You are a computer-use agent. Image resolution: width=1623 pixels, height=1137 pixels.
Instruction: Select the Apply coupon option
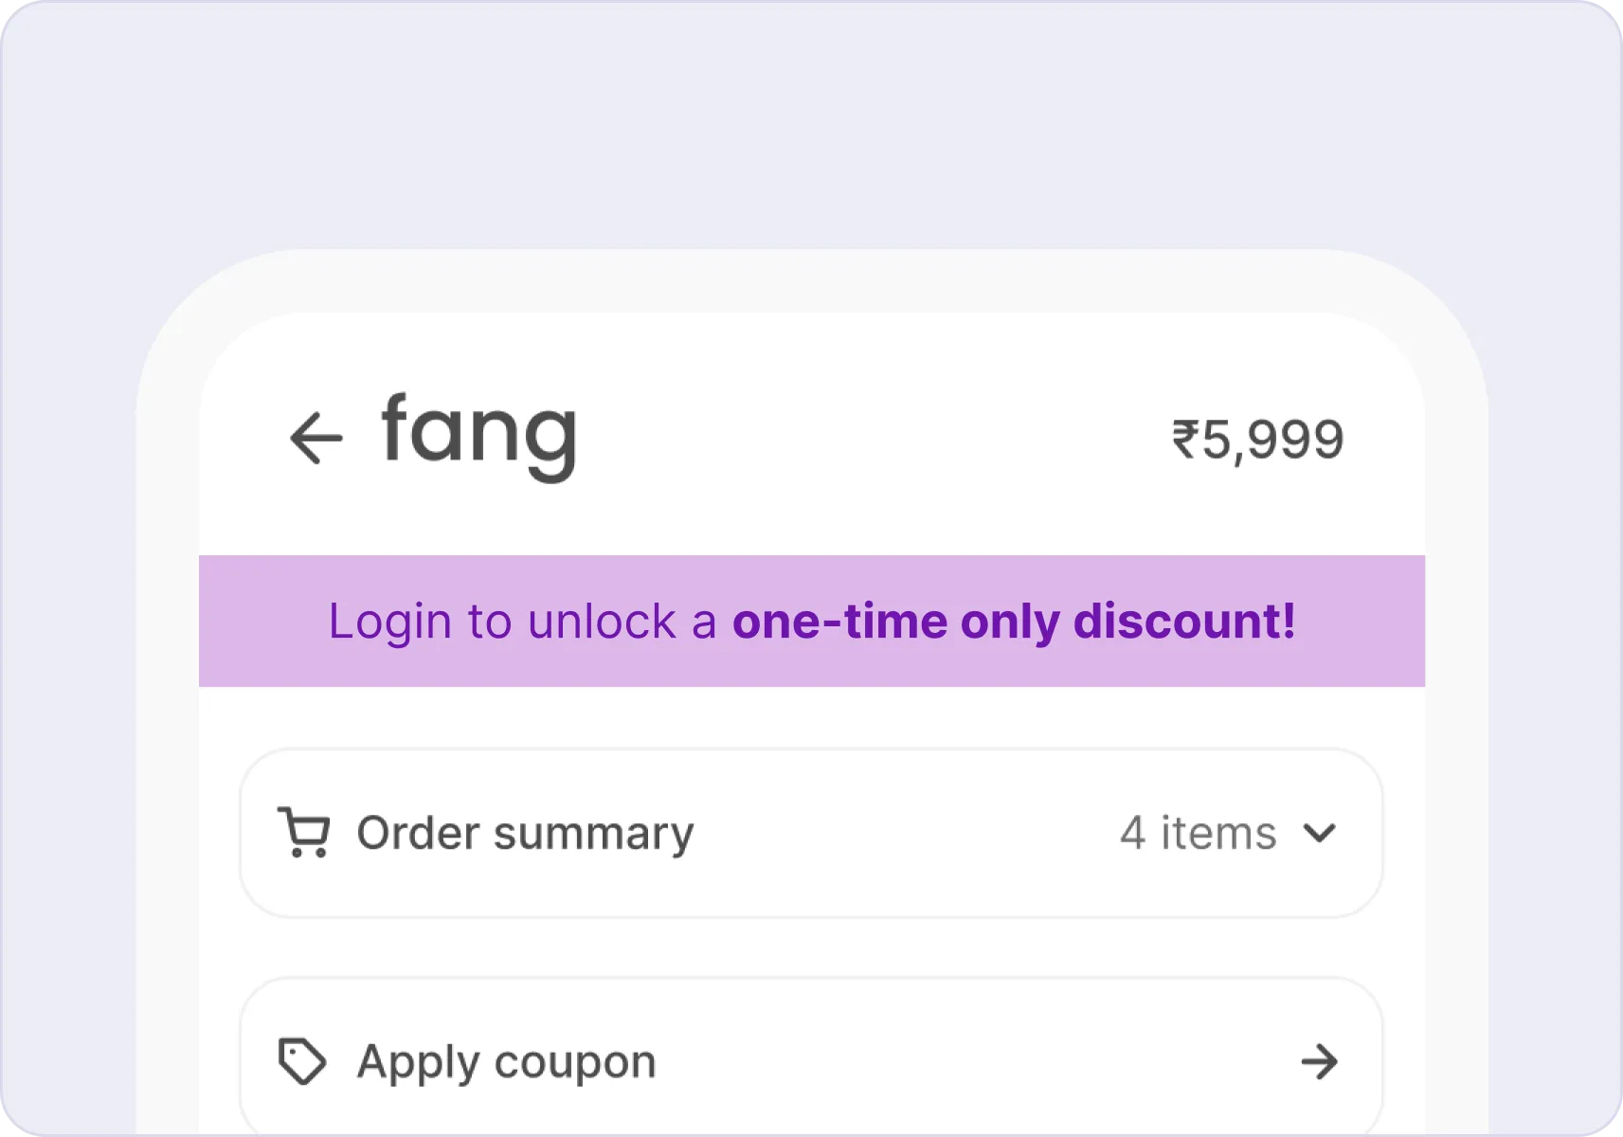(505, 1060)
